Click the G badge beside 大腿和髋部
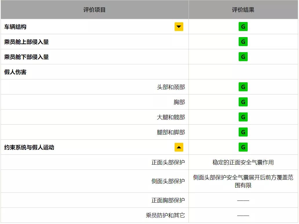Image resolution: width=299 pixels, height=224 pixels. tap(243, 117)
